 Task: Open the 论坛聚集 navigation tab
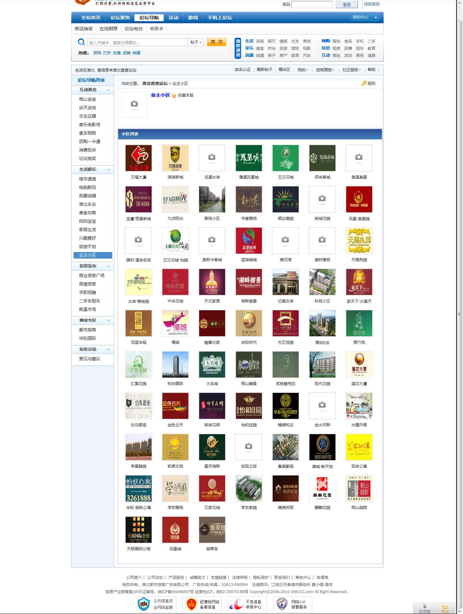pos(120,18)
